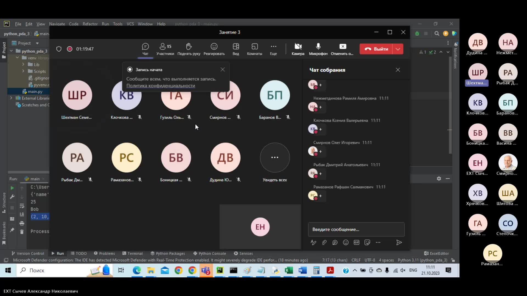527x296 pixels.
Task: Open the Tools menu in PyCharm
Action: tap(118, 24)
